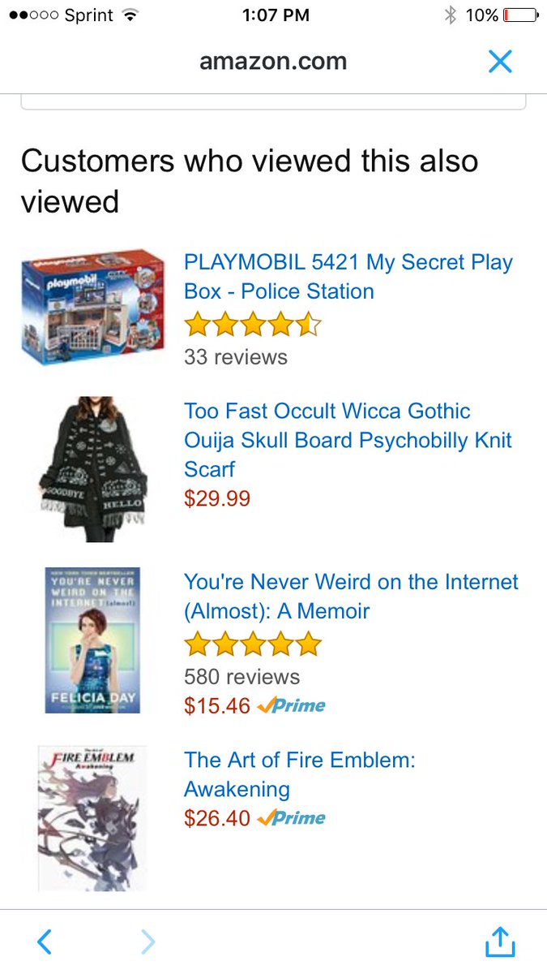Tap the battery indicator icon

521,15
